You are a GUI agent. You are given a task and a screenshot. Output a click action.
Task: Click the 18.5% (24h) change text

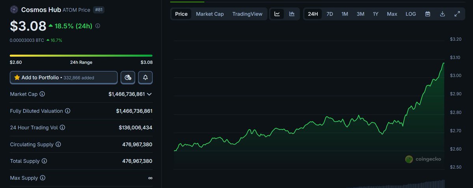click(x=73, y=26)
